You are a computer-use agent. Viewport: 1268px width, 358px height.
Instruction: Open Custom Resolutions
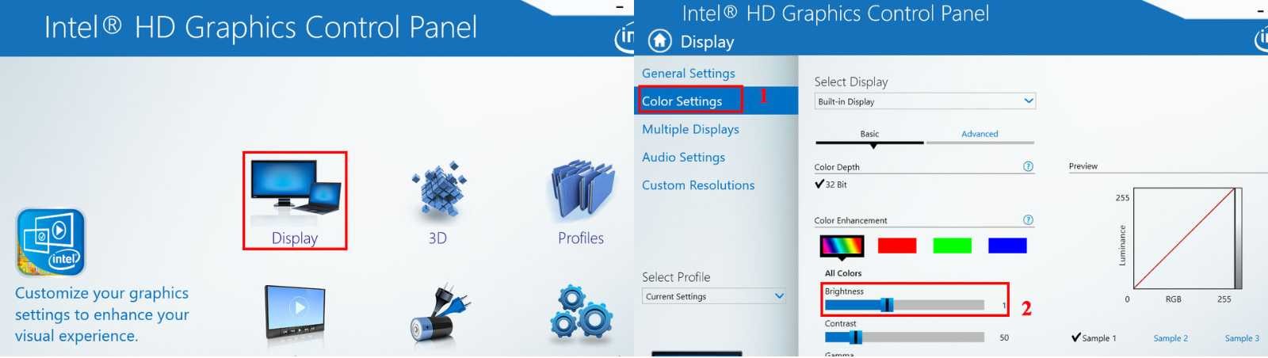tap(698, 185)
